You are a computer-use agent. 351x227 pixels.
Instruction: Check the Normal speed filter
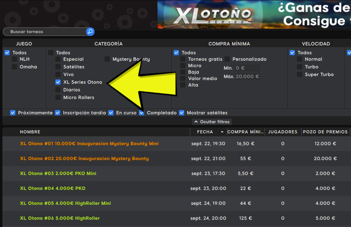(x=300, y=59)
